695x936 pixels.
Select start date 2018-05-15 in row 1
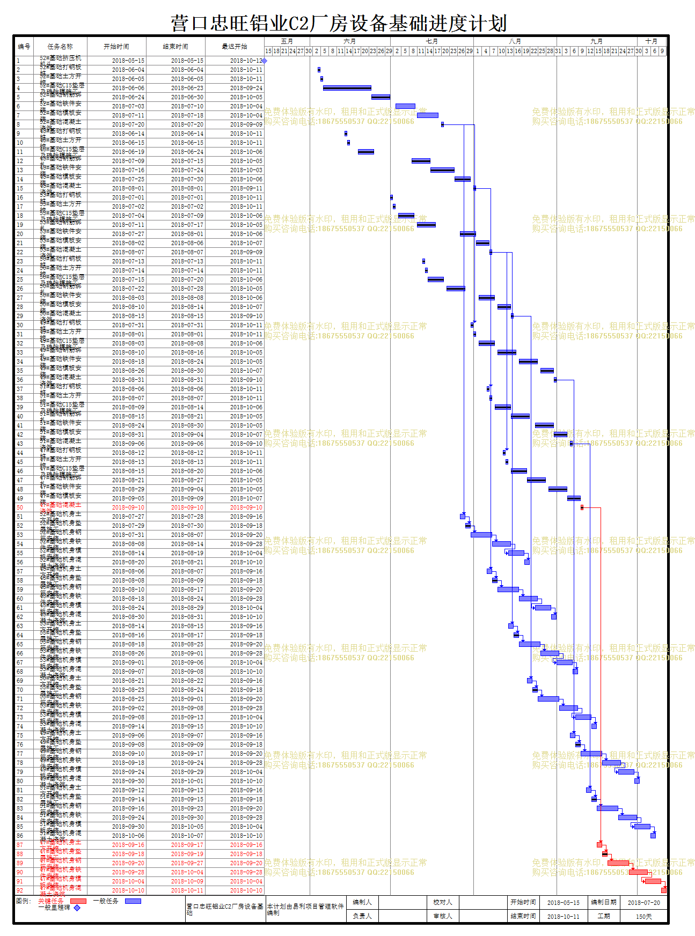click(x=128, y=61)
